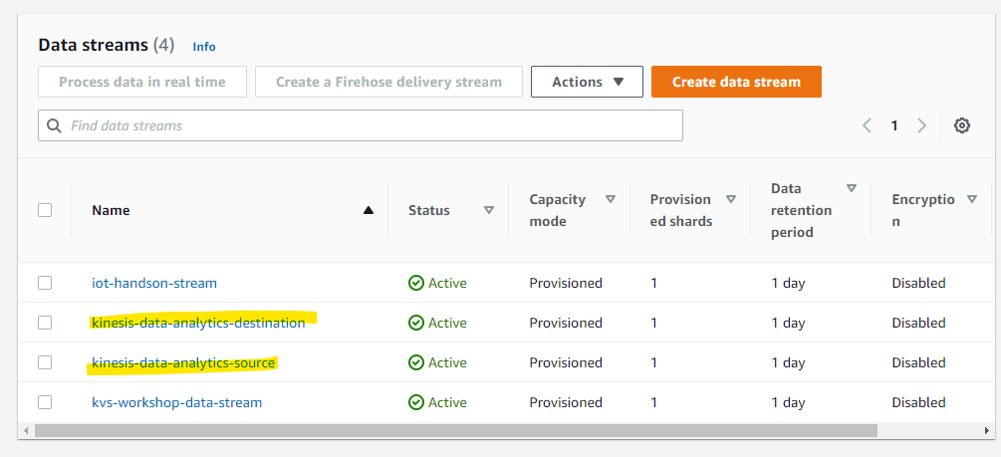This screenshot has height=457, width=1001.
Task: Sort by Status column triangle
Action: coord(489,210)
